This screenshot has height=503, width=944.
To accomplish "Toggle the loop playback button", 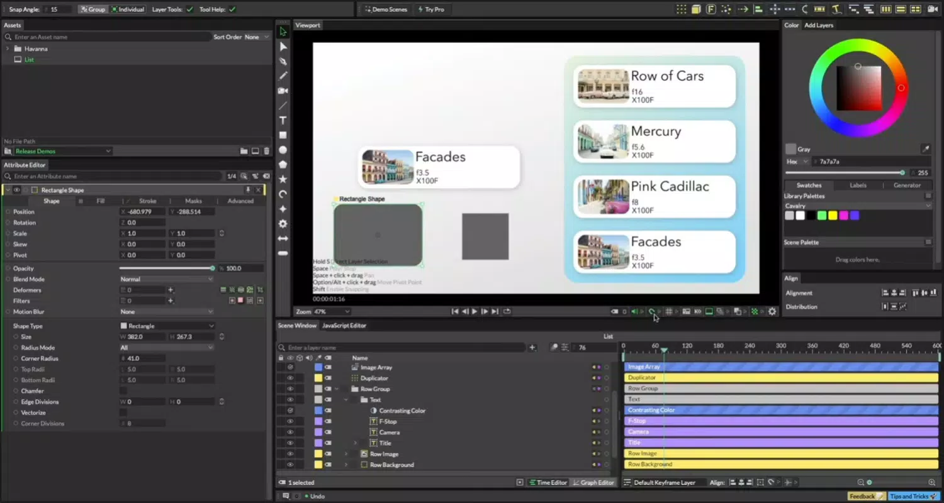I will pyautogui.click(x=507, y=311).
